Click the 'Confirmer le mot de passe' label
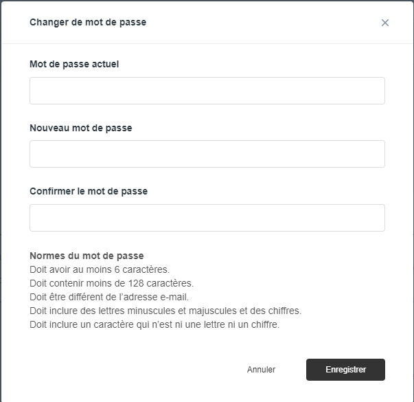Image resolution: width=414 pixels, height=402 pixels. (89, 191)
